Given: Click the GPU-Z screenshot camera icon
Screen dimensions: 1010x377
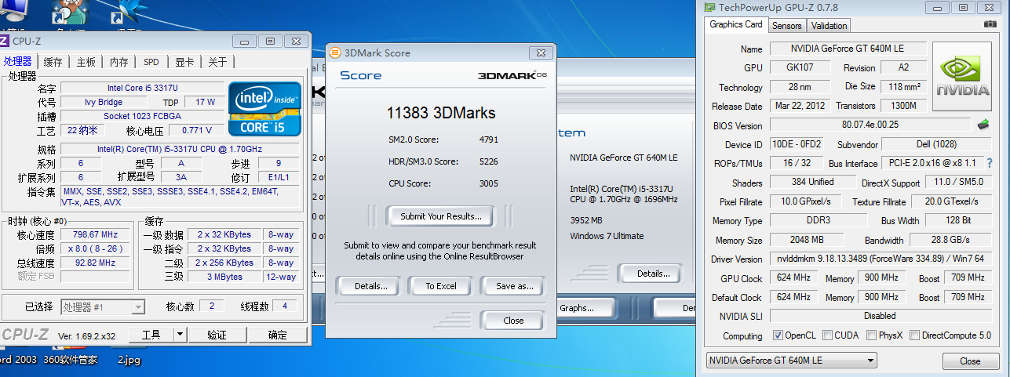Looking at the screenshot, I should coord(990,24).
